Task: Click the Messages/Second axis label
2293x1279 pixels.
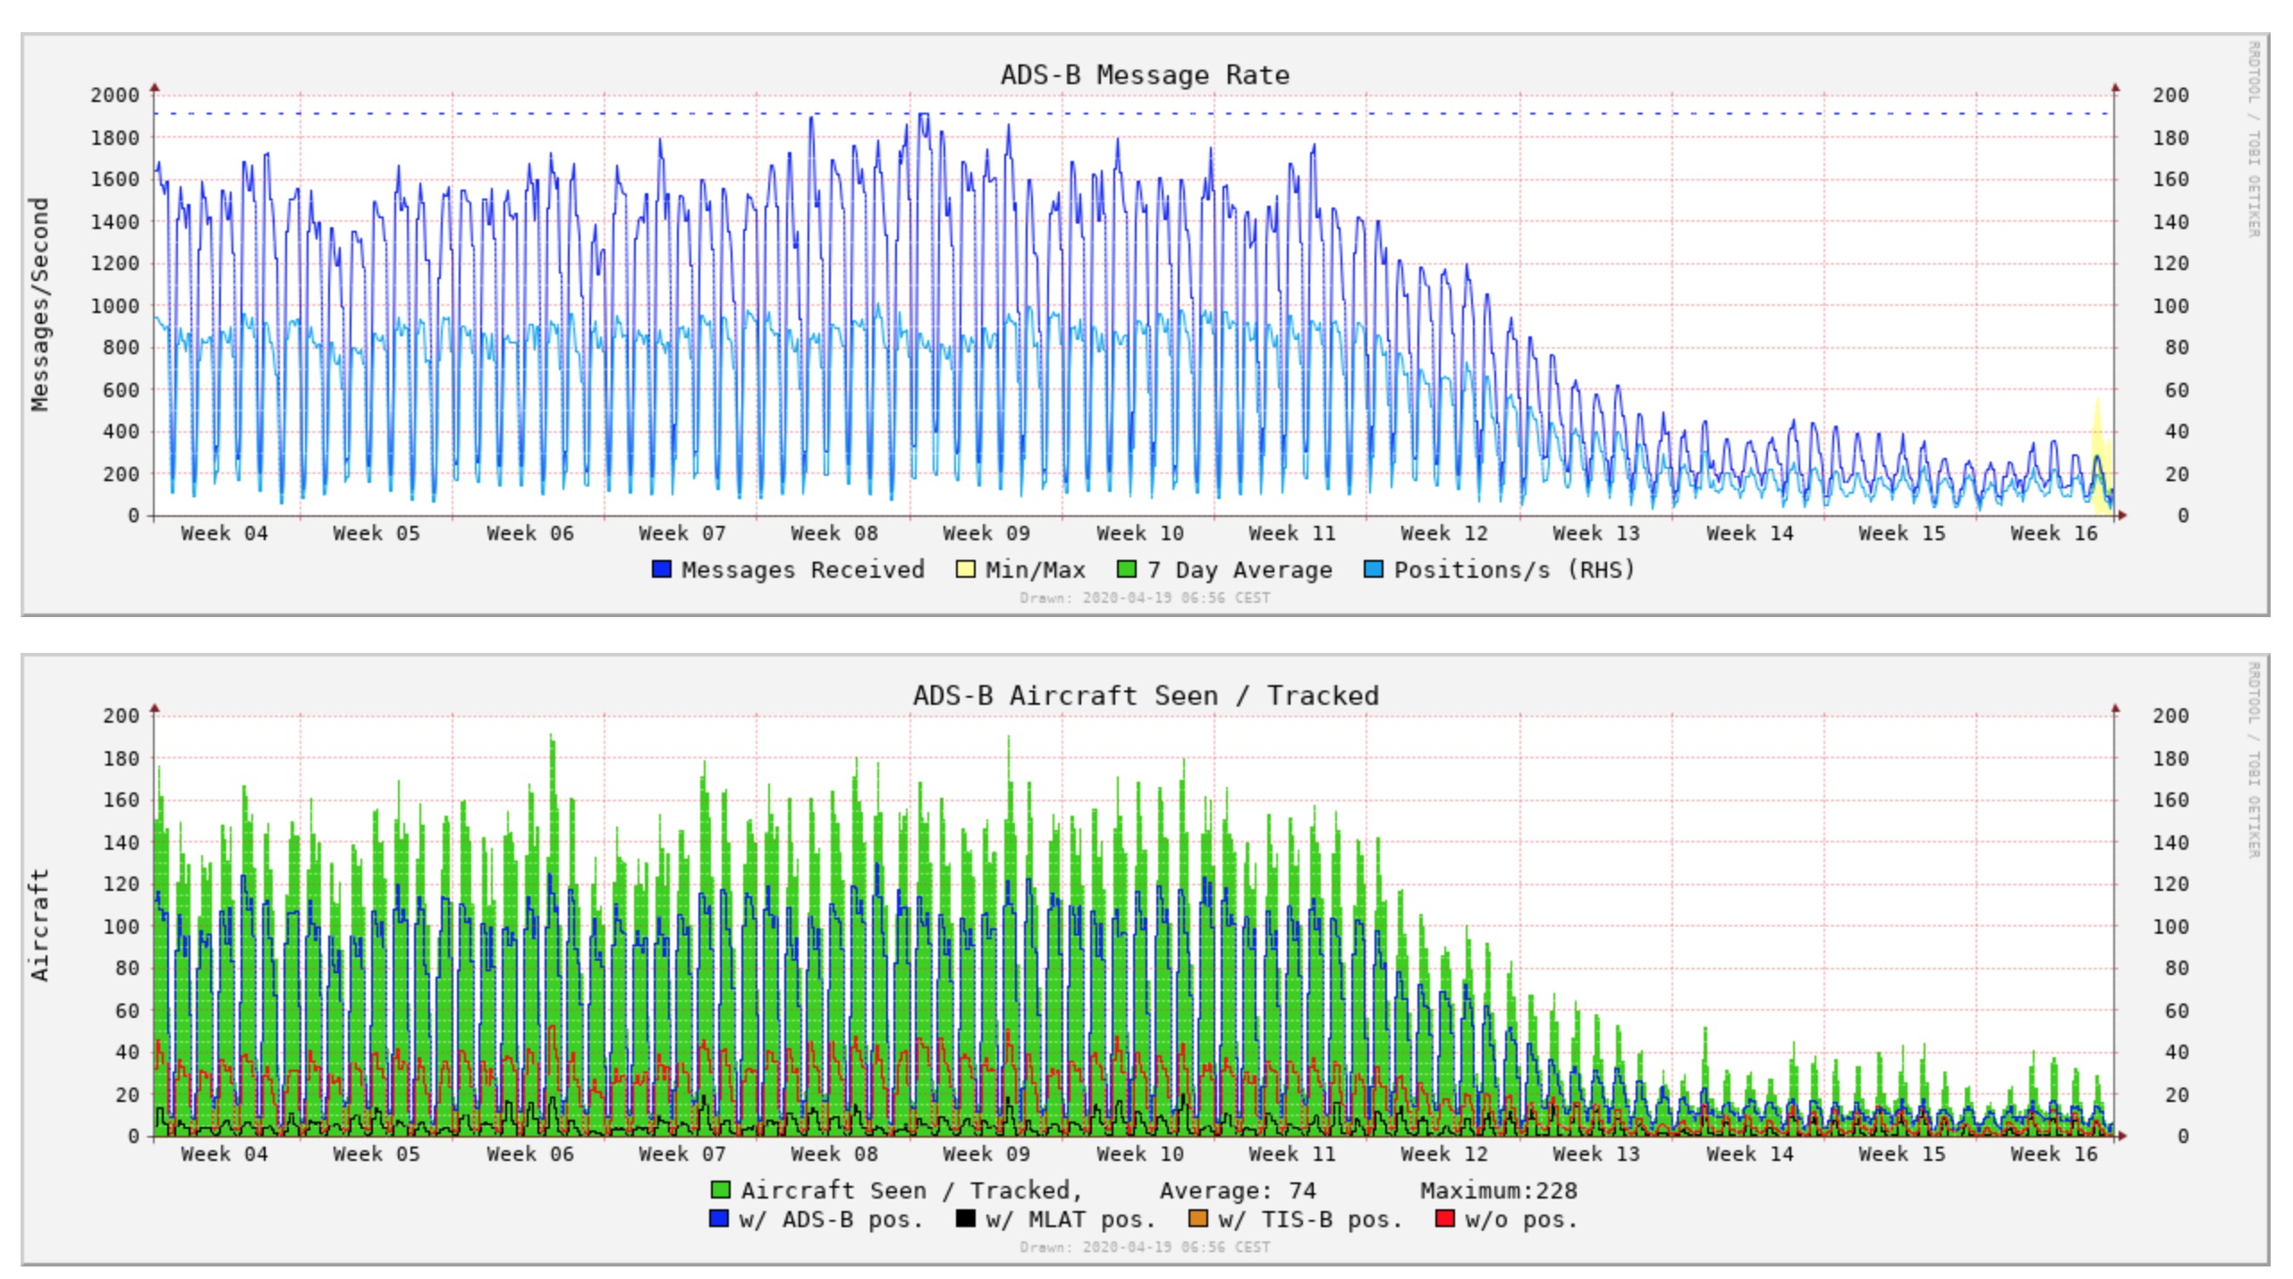Action: pyautogui.click(x=39, y=304)
